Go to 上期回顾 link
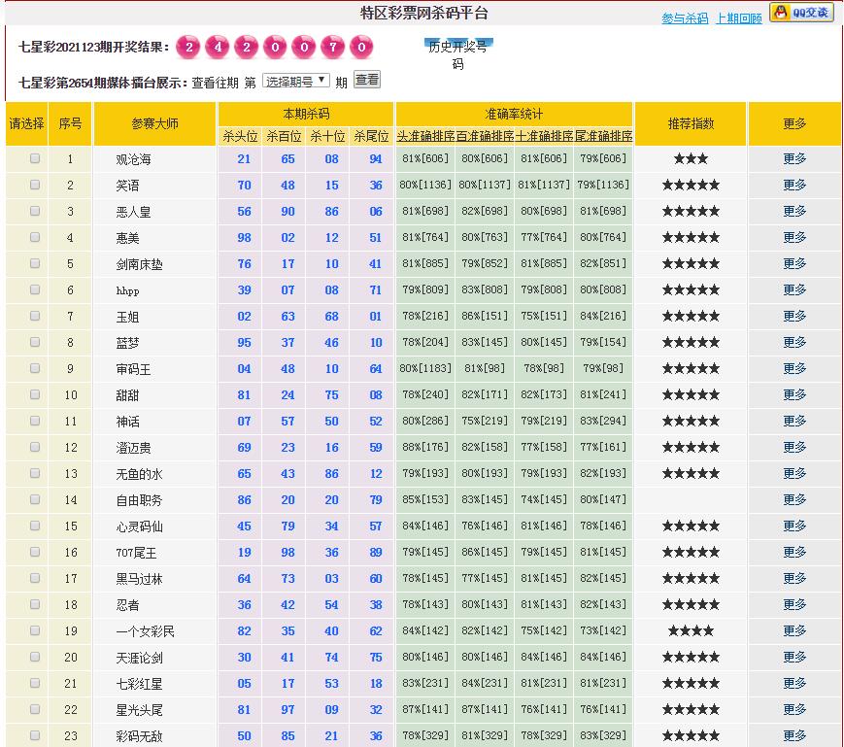This screenshot has width=844, height=747. 738,18
